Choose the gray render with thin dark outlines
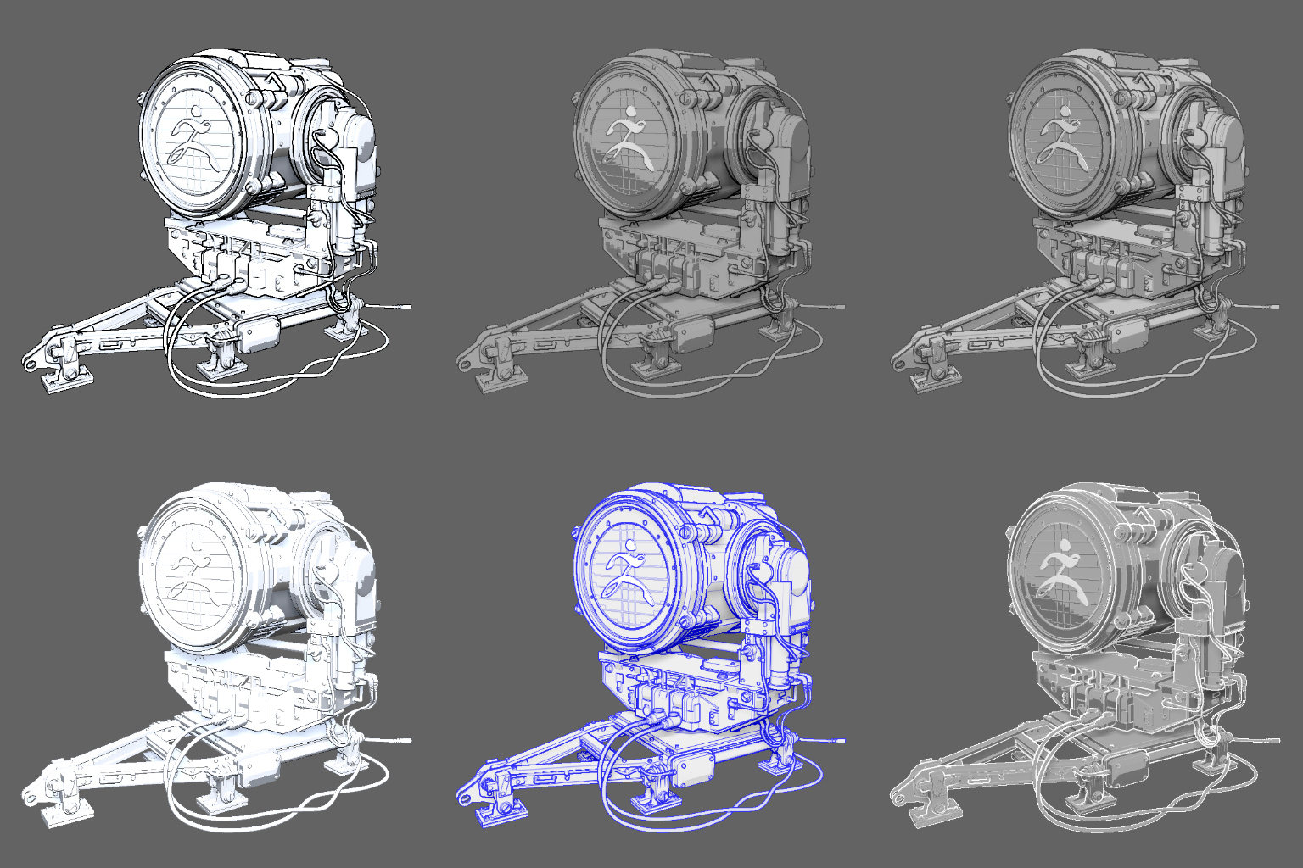This screenshot has height=868, width=1303. 1085,223
